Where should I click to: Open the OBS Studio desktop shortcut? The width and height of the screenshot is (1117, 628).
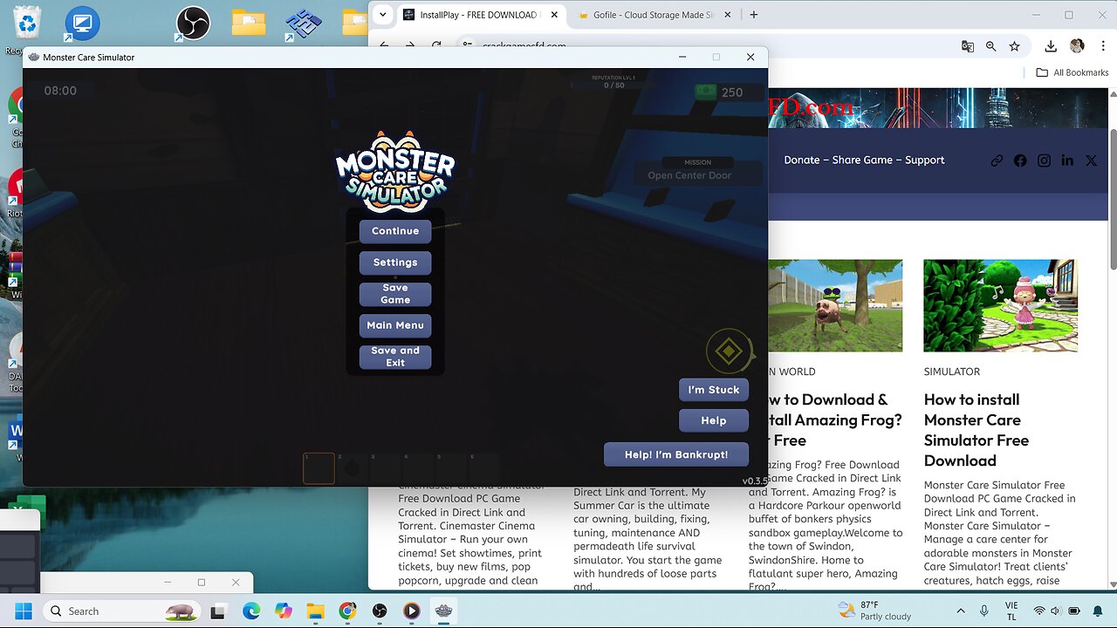click(192, 24)
